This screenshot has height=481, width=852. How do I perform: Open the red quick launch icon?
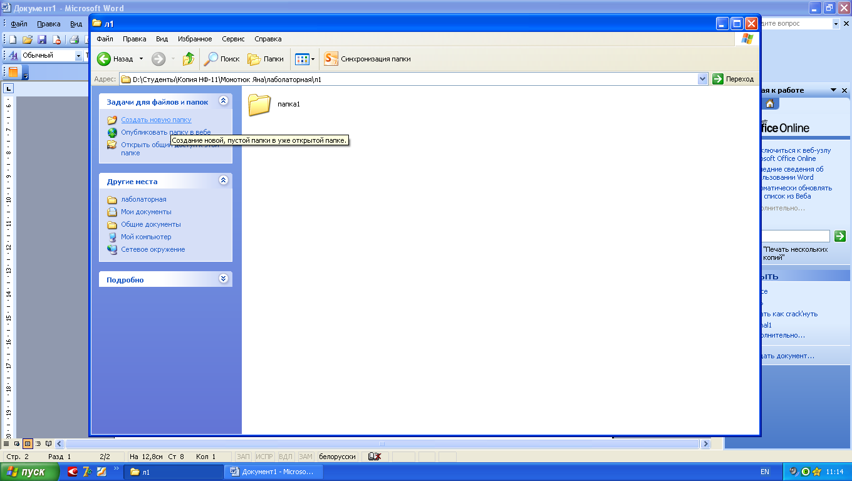[x=73, y=472]
